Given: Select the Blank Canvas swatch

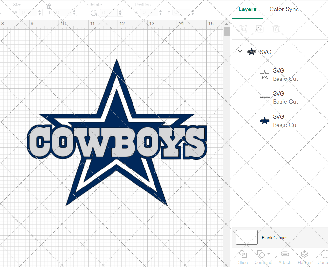Looking at the screenshot, I should 247,237.
